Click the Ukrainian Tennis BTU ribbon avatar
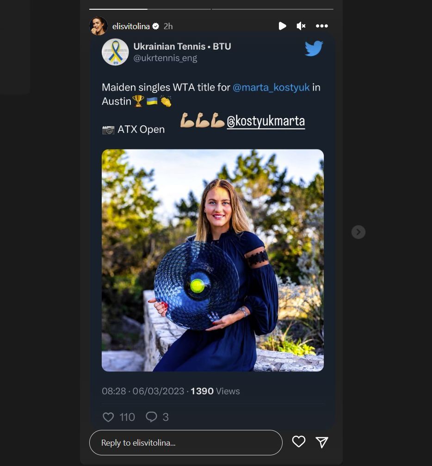This screenshot has width=432, height=466. pyautogui.click(x=115, y=52)
